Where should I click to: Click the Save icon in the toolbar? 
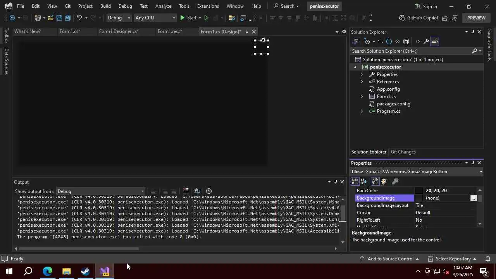coord(59,18)
